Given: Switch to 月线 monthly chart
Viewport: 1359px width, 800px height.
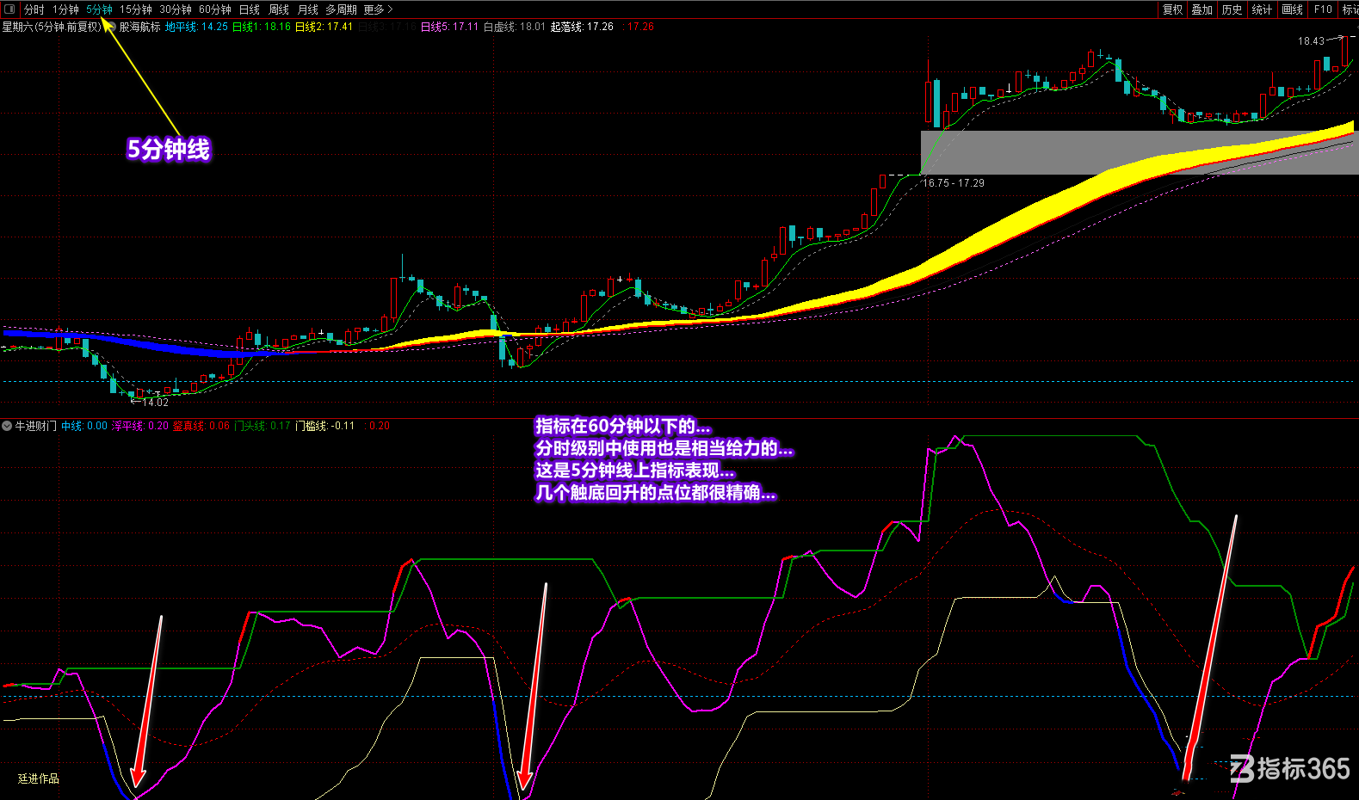Looking at the screenshot, I should tap(307, 9).
